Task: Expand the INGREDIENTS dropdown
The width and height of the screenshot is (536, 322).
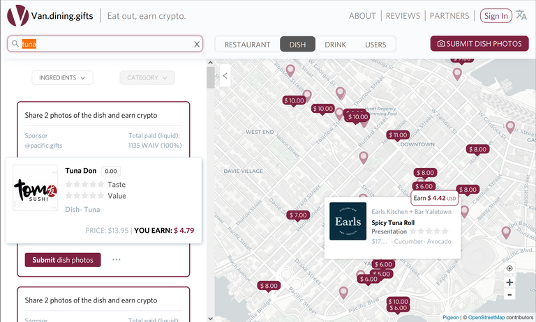Action: click(62, 78)
